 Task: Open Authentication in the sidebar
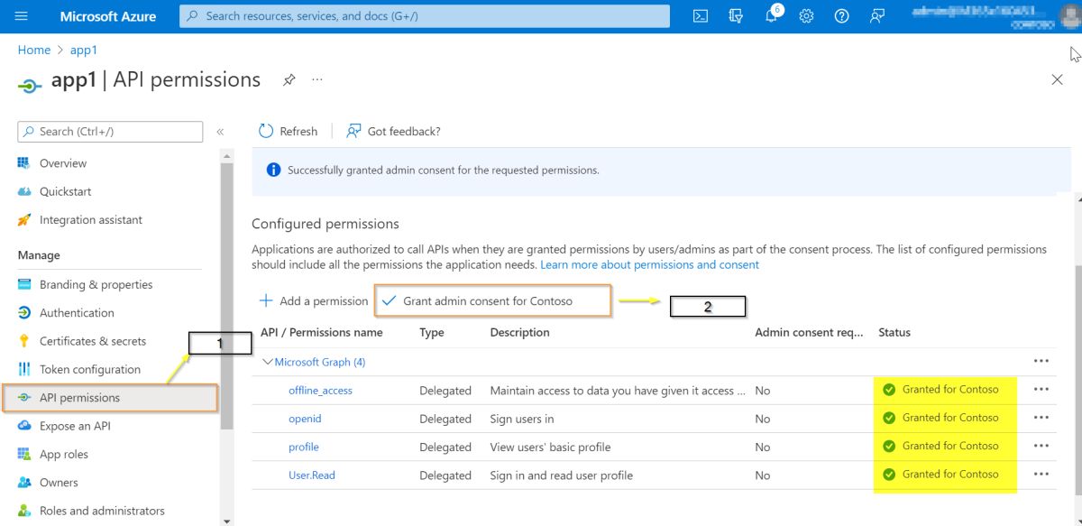point(77,312)
